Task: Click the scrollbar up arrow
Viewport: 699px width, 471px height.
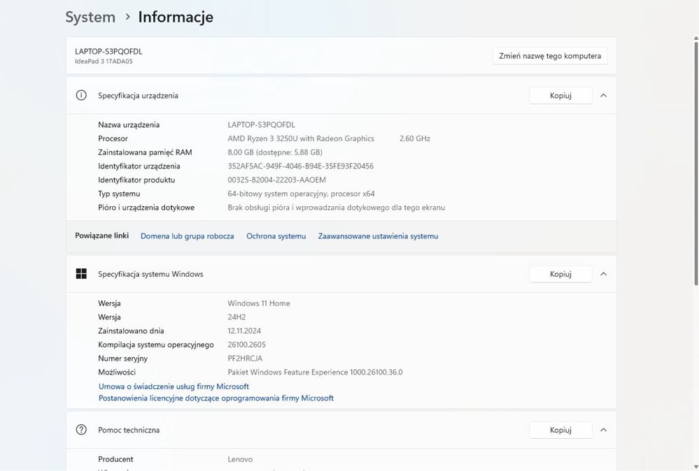Action: click(x=696, y=38)
